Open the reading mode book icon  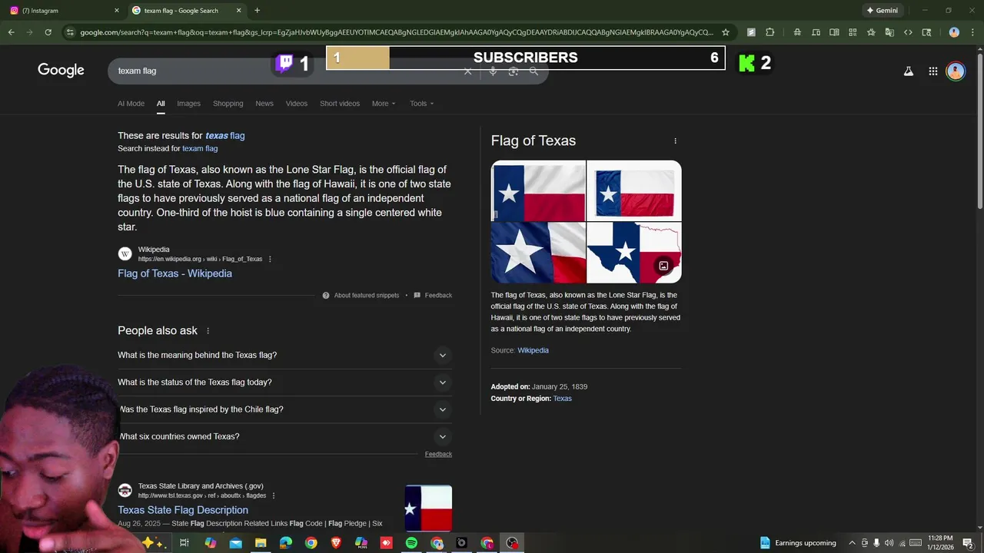[x=834, y=32]
